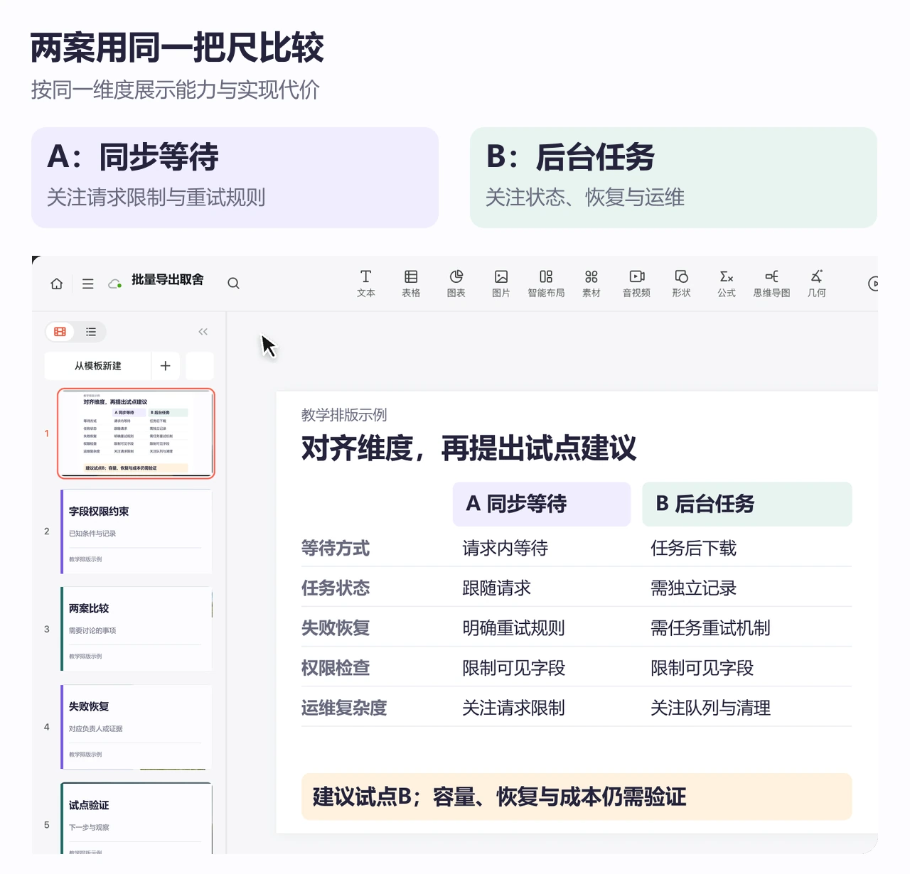Select slide 4 thumbnail 失败恢复
The width and height of the screenshot is (910, 874).
click(x=136, y=727)
